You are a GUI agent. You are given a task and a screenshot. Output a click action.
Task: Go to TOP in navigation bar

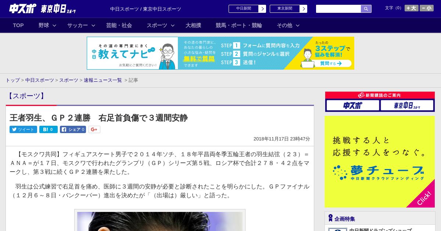click(x=18, y=25)
